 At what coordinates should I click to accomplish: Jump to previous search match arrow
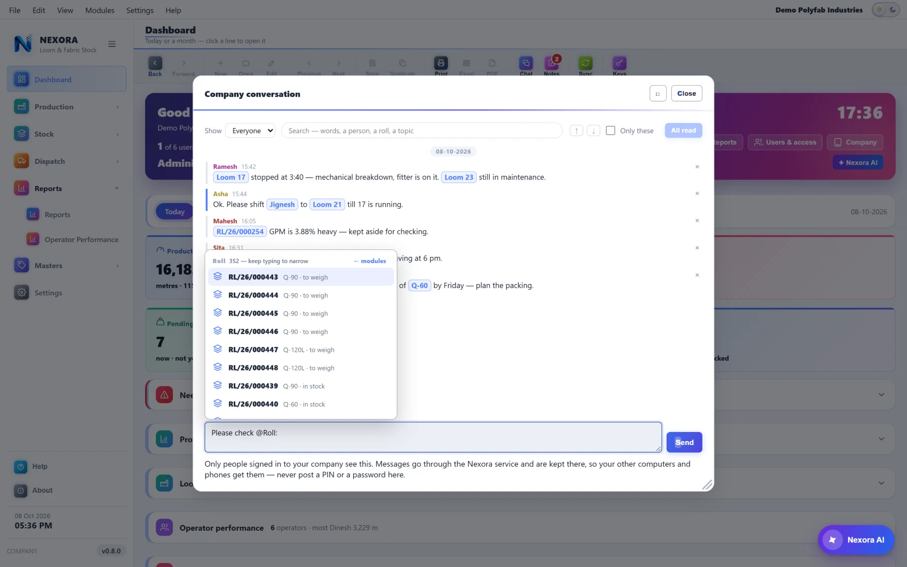point(576,131)
